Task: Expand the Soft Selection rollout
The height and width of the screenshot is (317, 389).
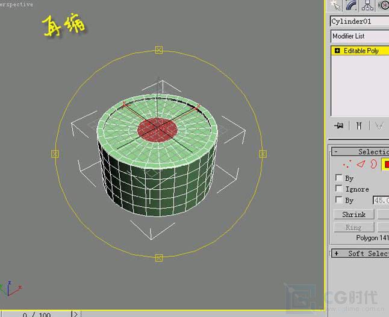Action: click(x=335, y=253)
